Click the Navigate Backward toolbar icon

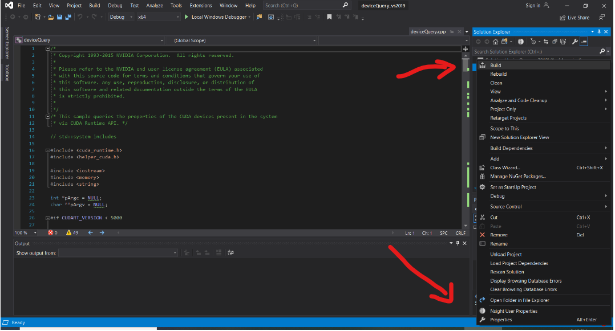pos(13,17)
